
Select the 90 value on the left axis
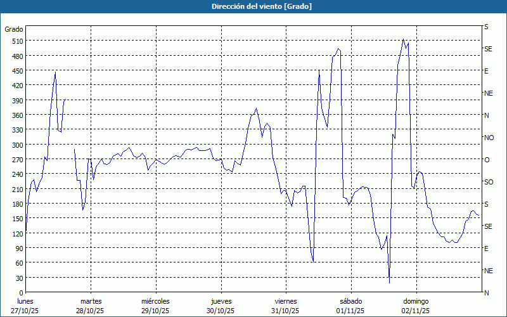point(18,249)
